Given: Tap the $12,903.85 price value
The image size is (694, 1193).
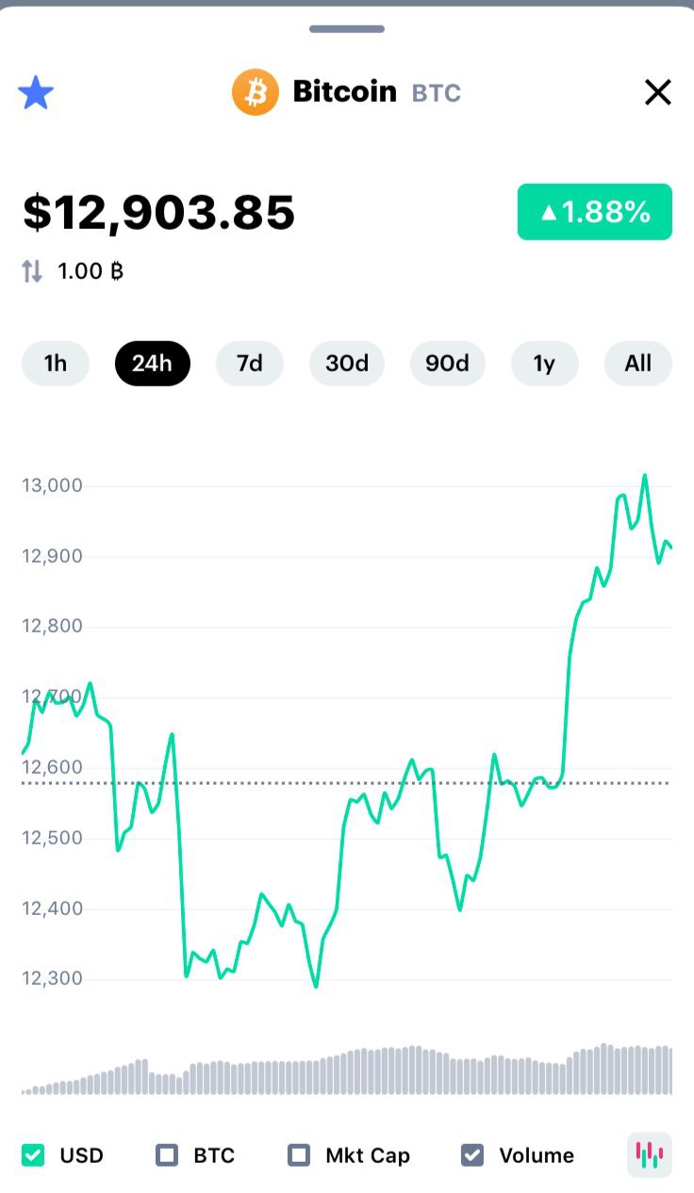Looking at the screenshot, I should [x=159, y=212].
